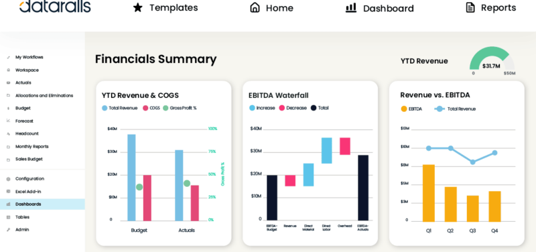Click the star icon next to Templates

(138, 7)
